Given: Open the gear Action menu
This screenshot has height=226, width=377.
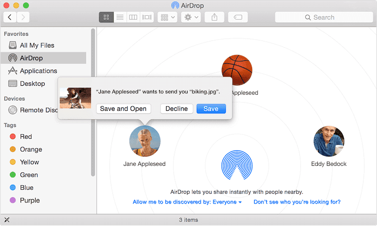Looking at the screenshot, I should tap(190, 17).
